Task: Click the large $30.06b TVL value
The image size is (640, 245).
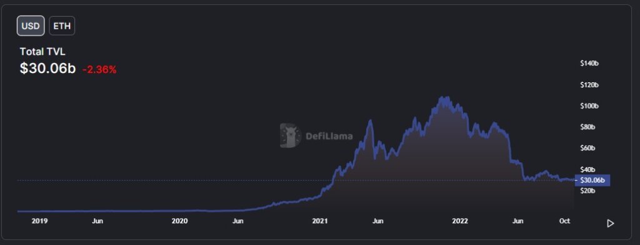Action: (47, 69)
